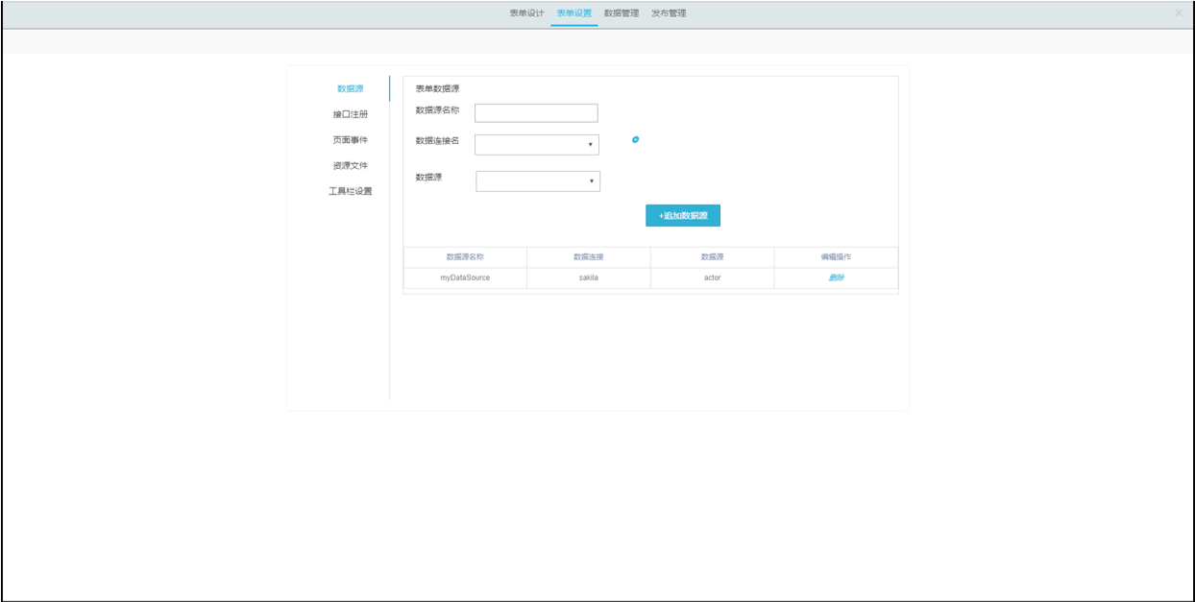Click 删除 link for myDataSource row
This screenshot has width=1195, height=602.
(x=836, y=277)
